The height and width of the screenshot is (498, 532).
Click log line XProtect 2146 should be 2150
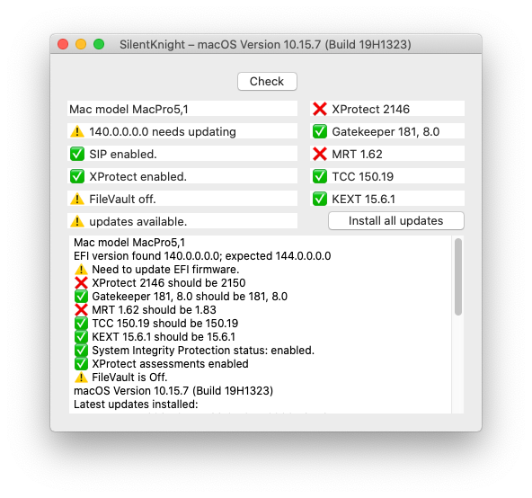[169, 283]
